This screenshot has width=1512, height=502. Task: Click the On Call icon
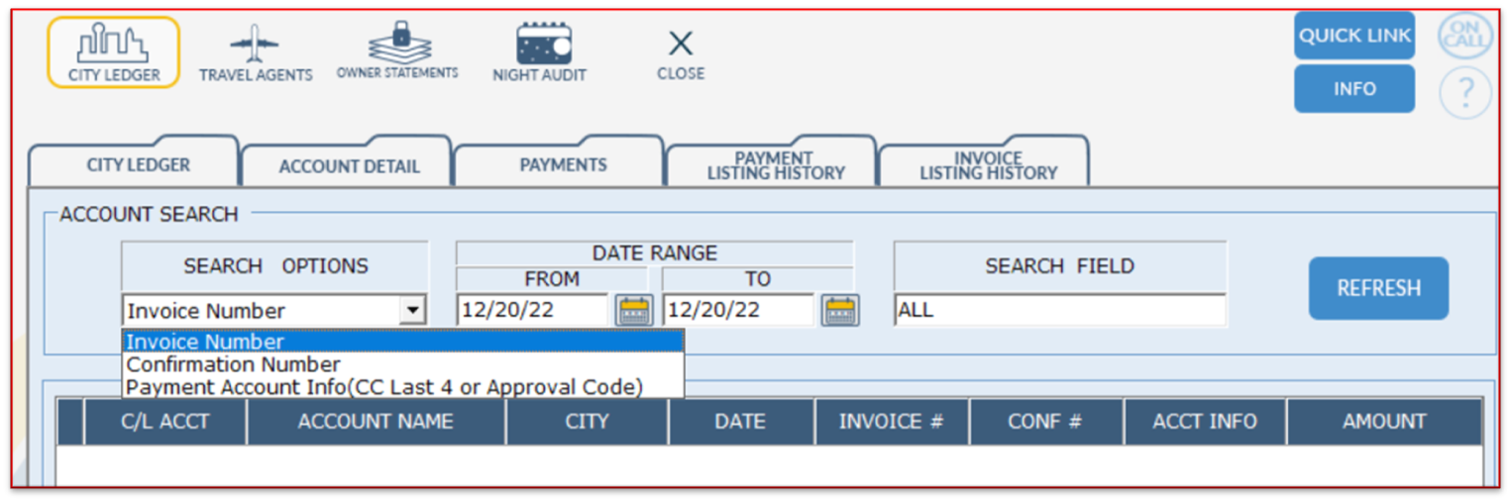[x=1464, y=37]
